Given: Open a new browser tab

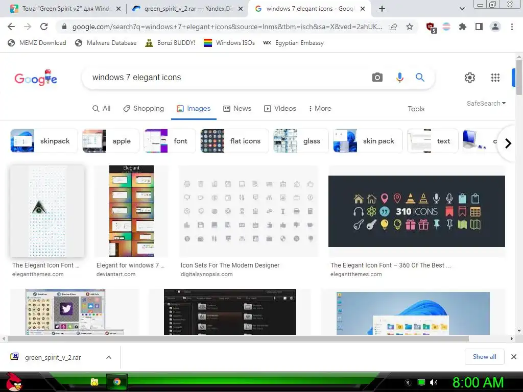Looking at the screenshot, I should 382,9.
